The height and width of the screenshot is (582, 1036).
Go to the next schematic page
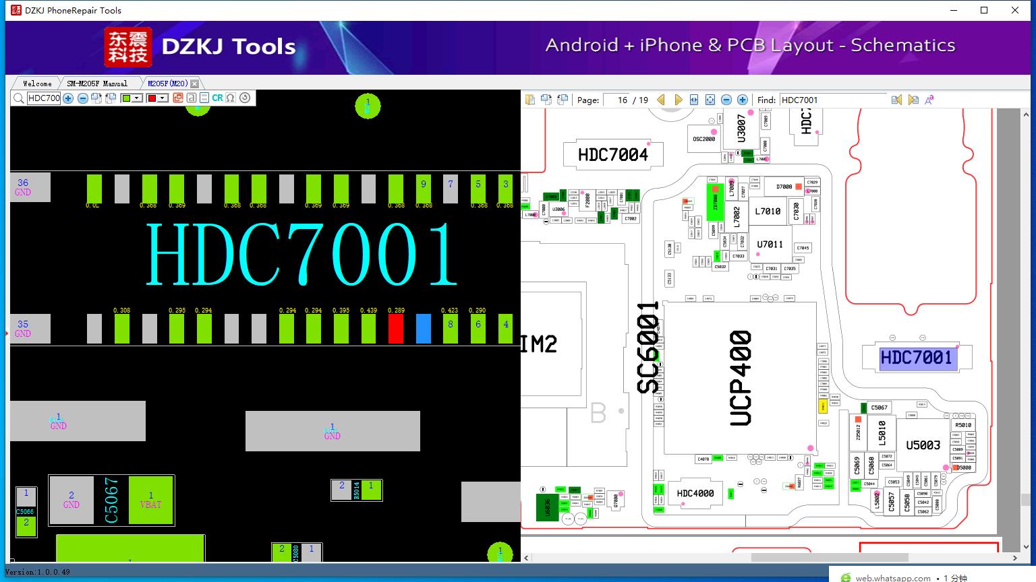(x=678, y=100)
